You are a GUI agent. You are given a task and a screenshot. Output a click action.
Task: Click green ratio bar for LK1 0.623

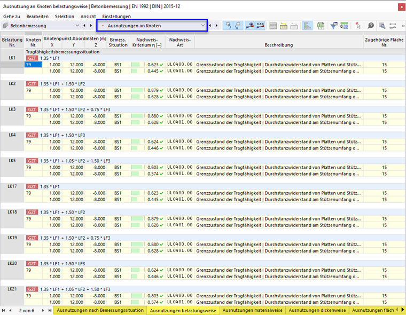(x=135, y=65)
